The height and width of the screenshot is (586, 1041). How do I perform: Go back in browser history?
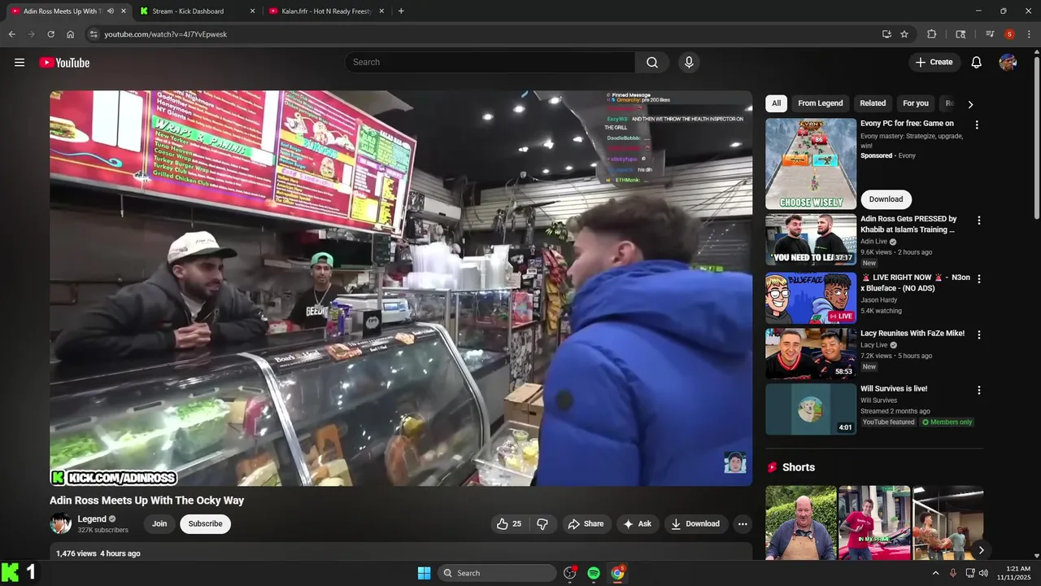coord(11,34)
